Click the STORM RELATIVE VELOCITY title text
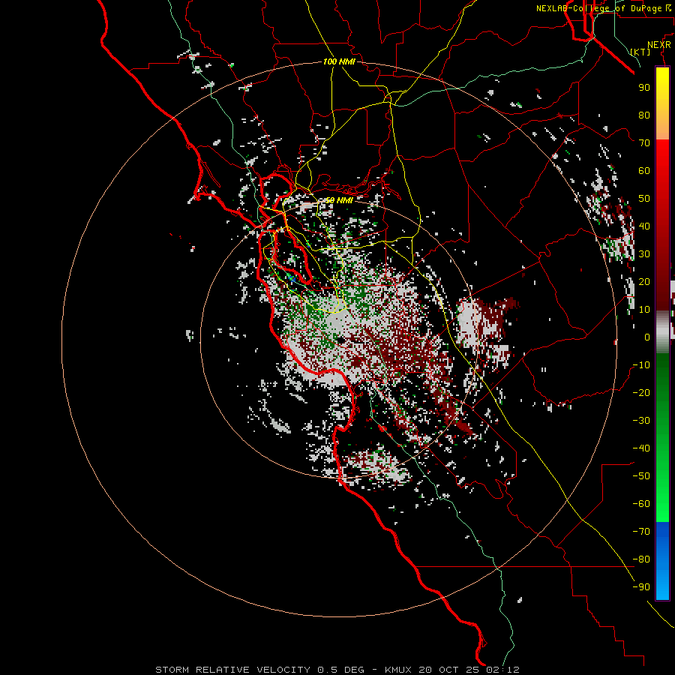 coord(235,670)
